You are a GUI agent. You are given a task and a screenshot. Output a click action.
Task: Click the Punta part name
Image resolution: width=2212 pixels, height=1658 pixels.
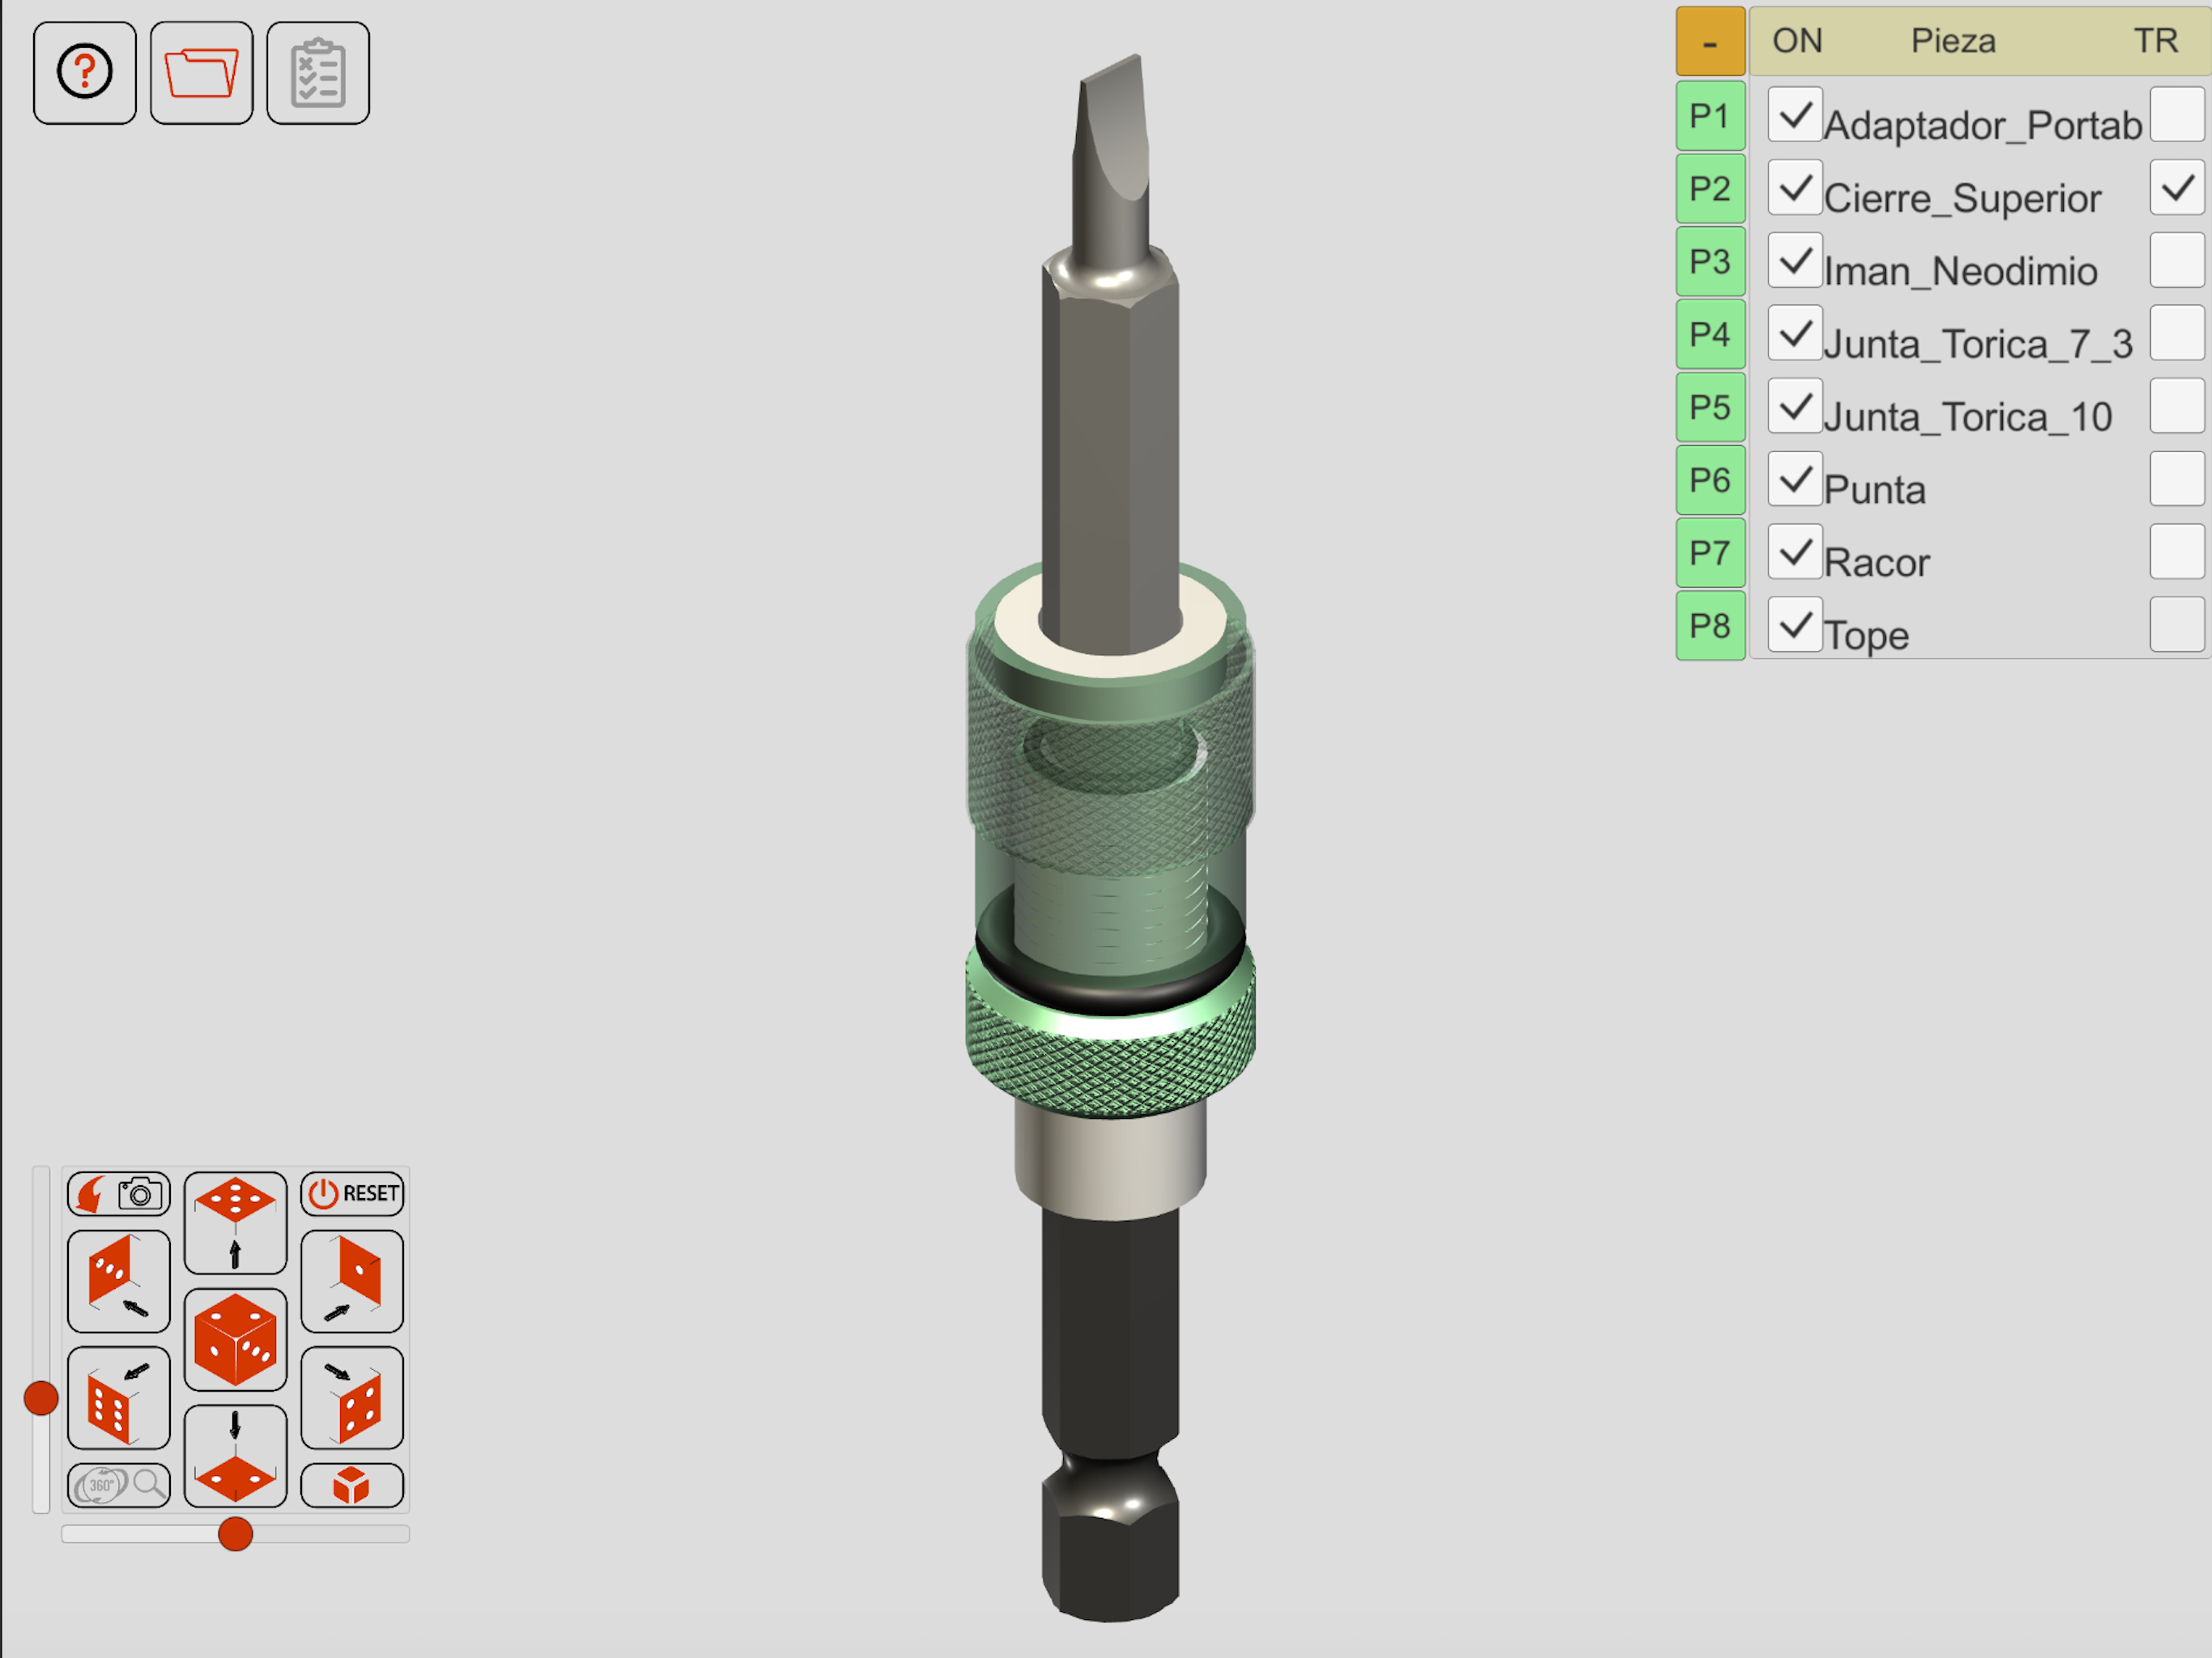(x=1874, y=490)
